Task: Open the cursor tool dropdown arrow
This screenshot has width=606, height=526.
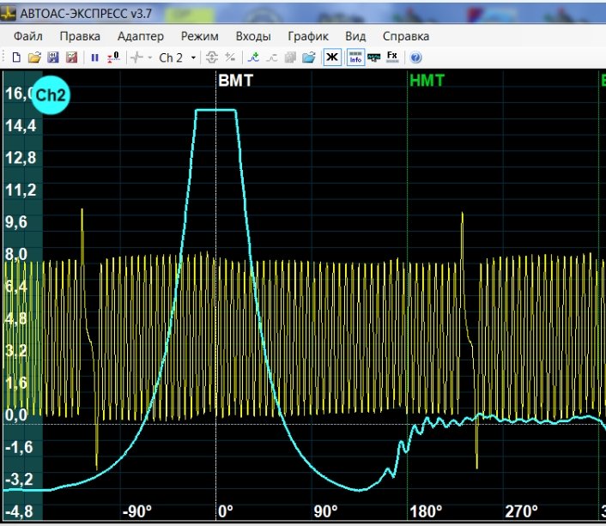Action: pyautogui.click(x=150, y=57)
